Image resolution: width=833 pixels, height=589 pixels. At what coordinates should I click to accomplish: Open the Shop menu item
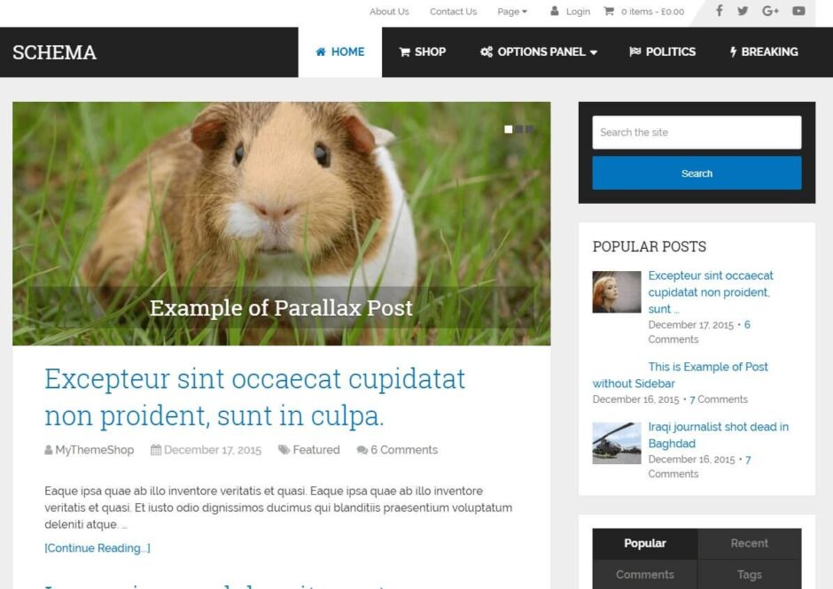[423, 52]
